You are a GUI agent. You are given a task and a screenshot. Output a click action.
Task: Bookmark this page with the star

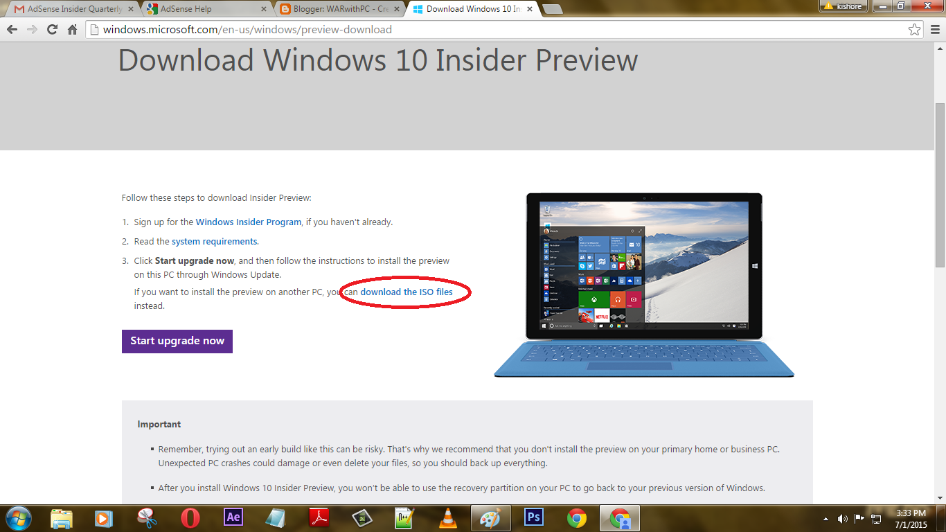[x=914, y=29]
